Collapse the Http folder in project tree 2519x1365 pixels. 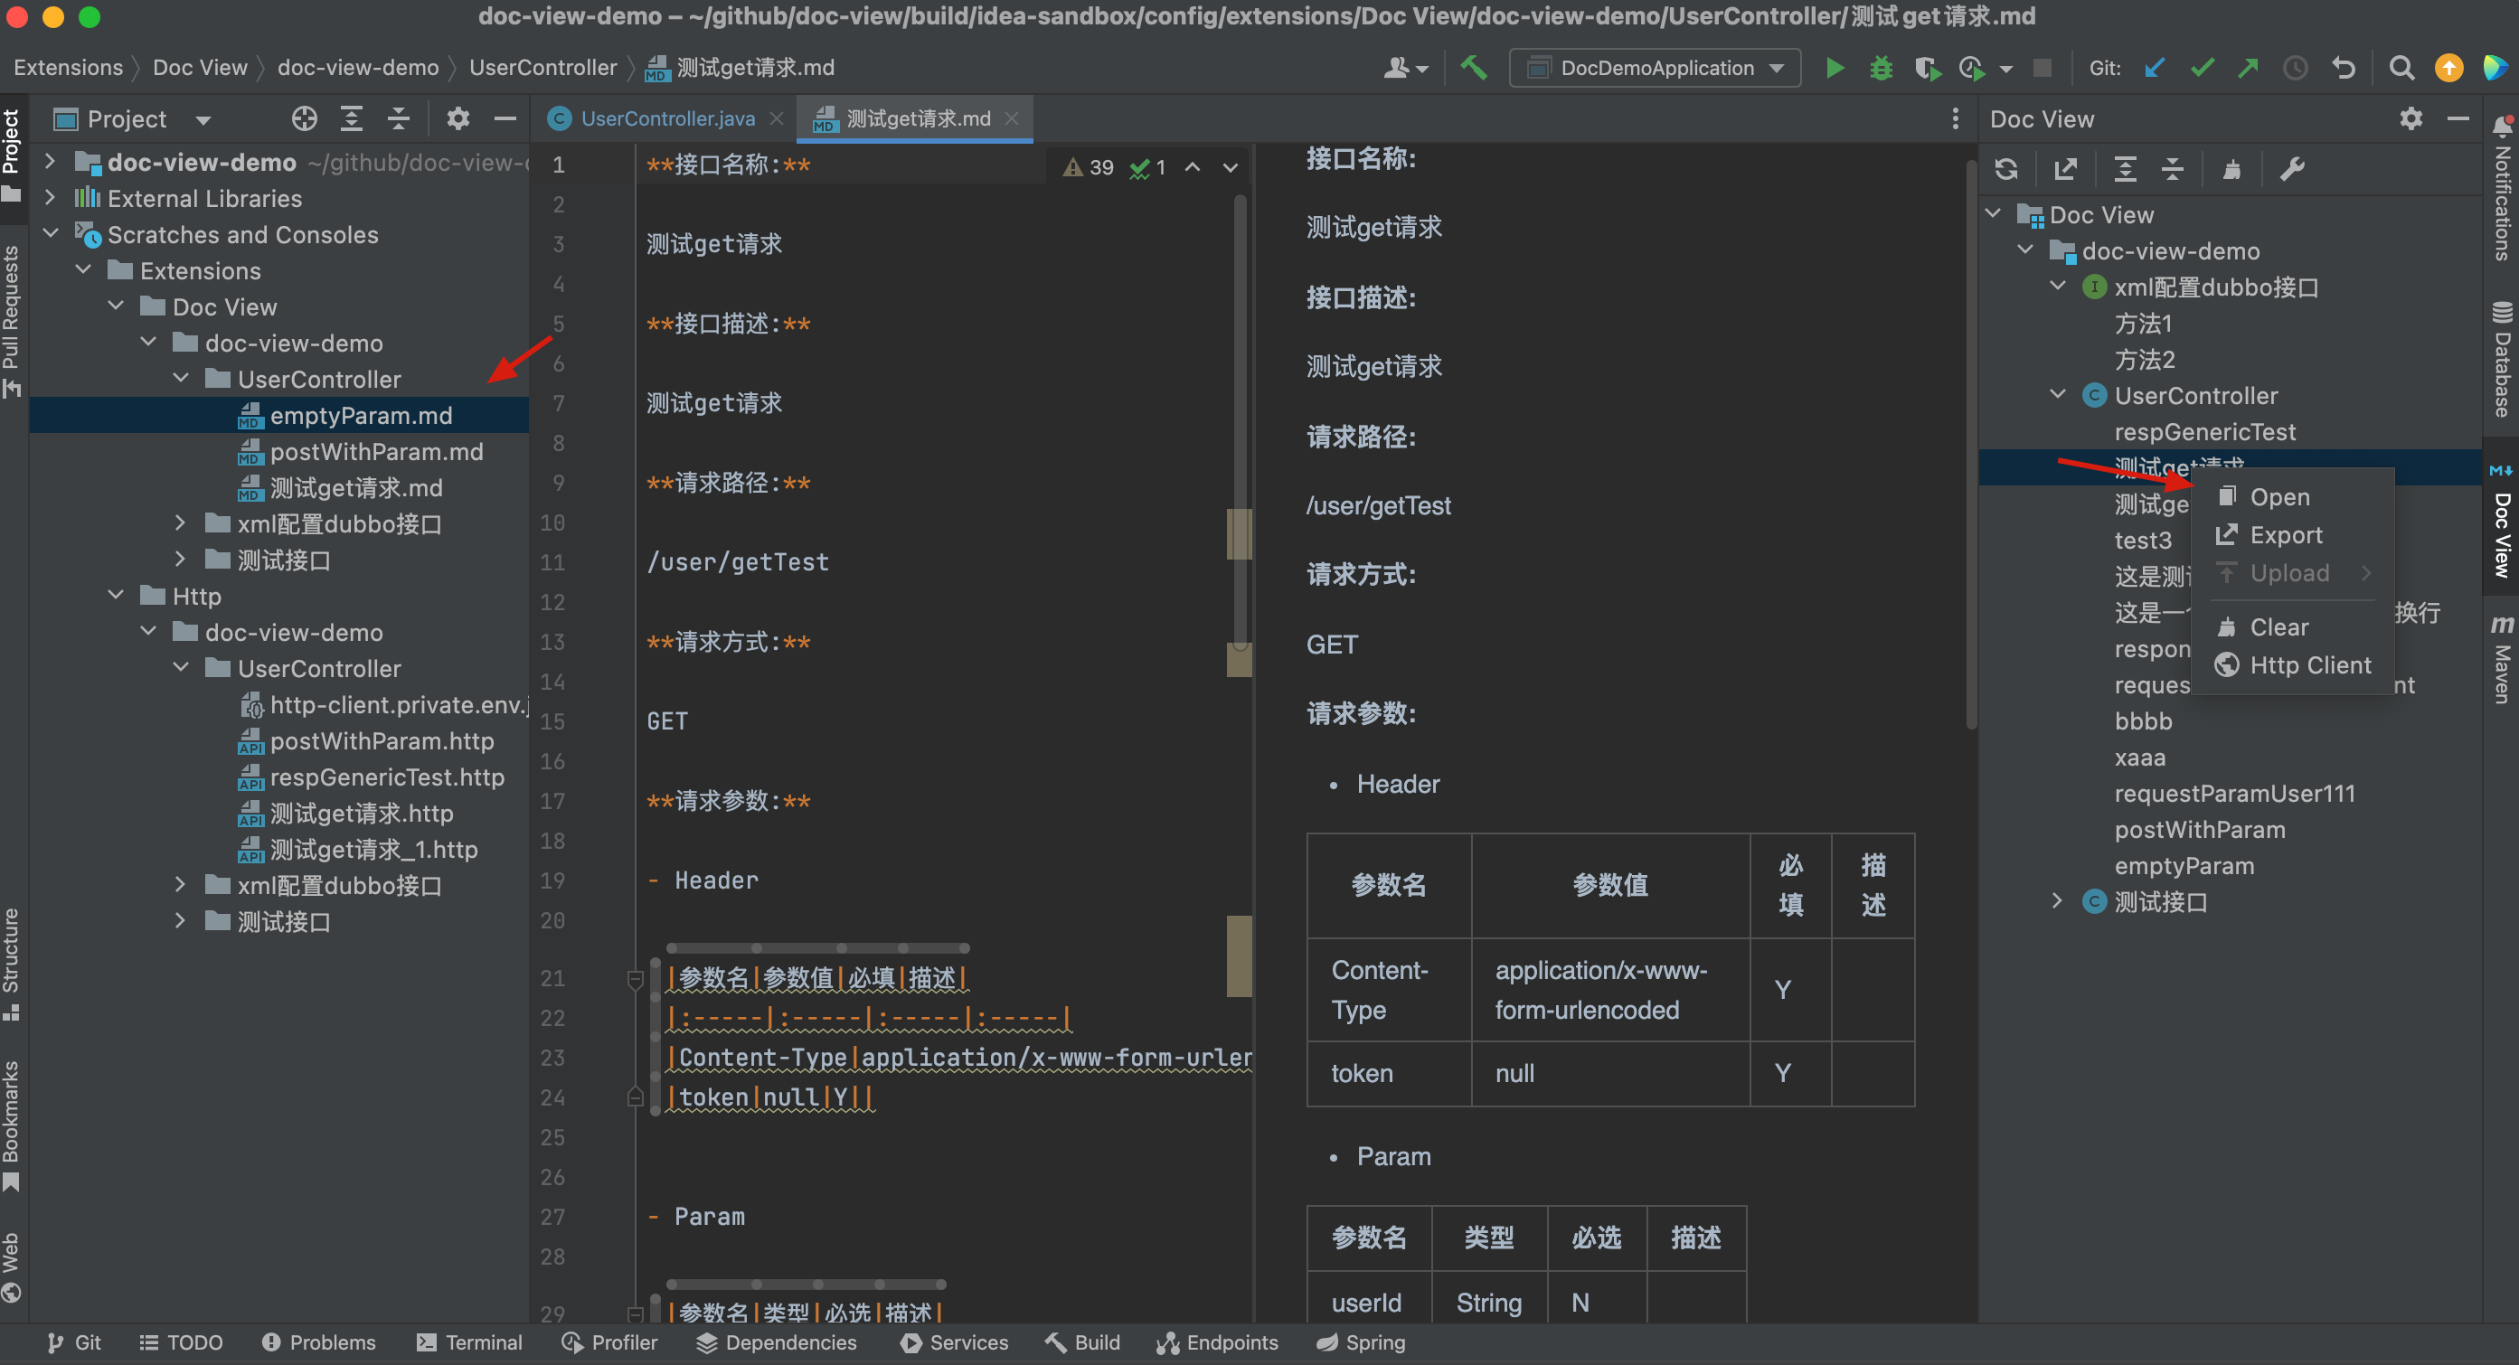point(117,596)
